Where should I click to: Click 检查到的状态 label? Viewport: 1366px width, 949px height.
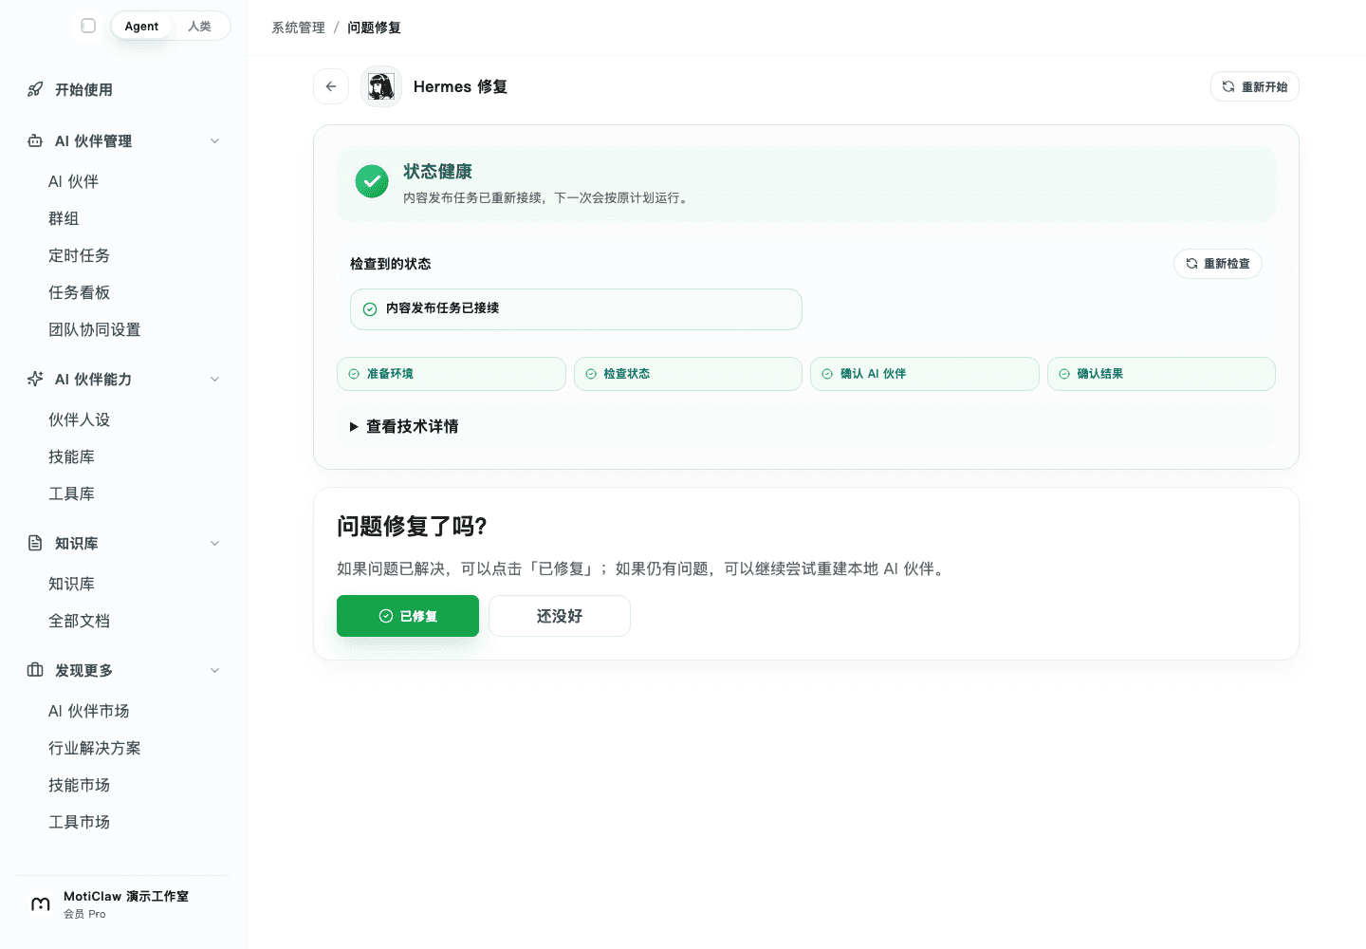[x=390, y=264]
